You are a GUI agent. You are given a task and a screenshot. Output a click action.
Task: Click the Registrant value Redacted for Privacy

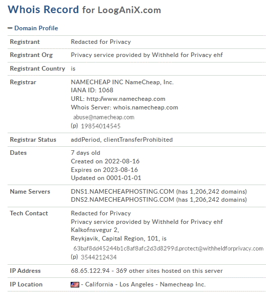(x=101, y=42)
